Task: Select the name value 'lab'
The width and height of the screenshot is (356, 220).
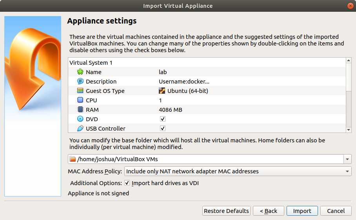Action: (163, 72)
